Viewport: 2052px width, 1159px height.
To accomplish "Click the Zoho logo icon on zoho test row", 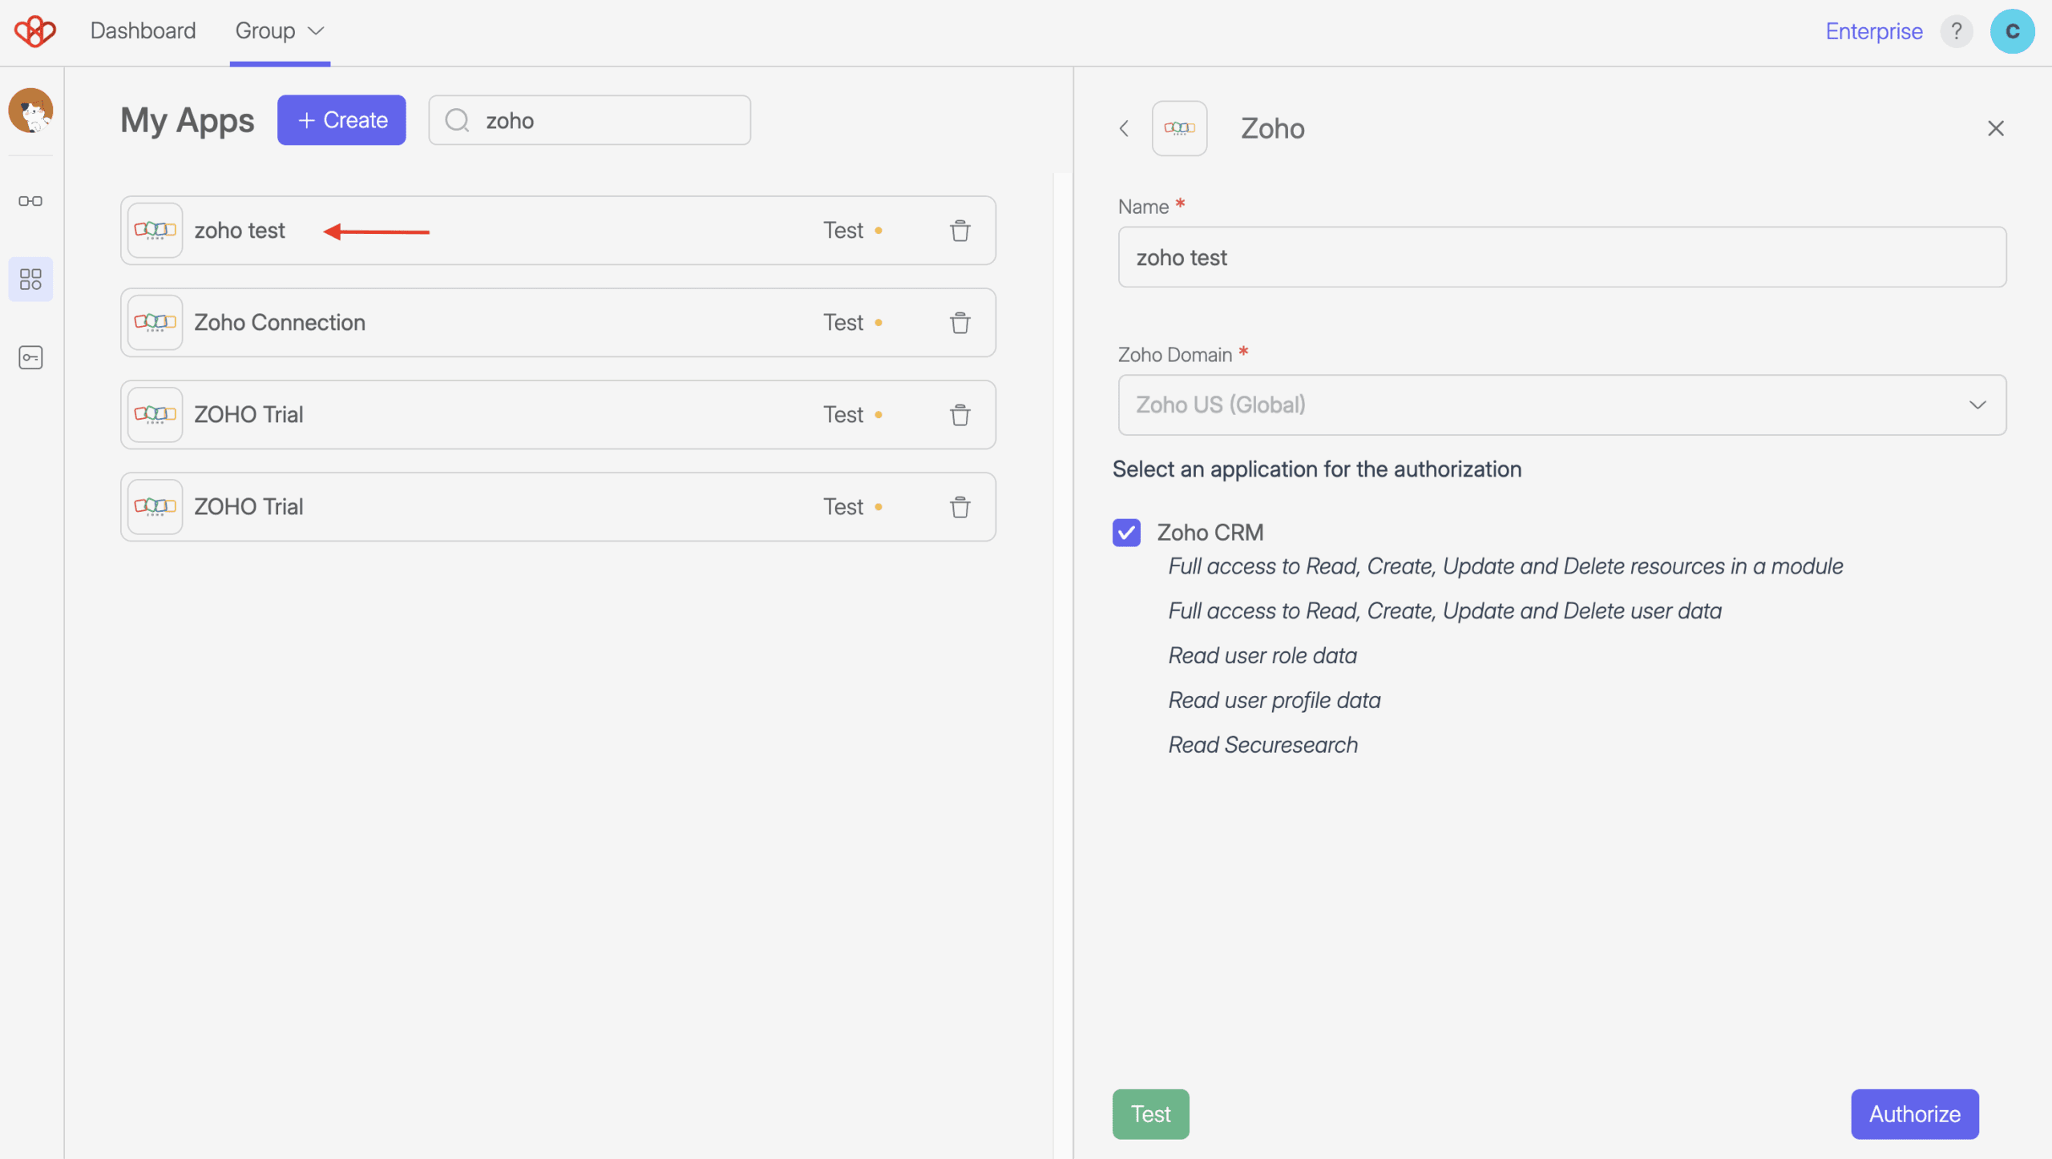I will click(x=155, y=231).
